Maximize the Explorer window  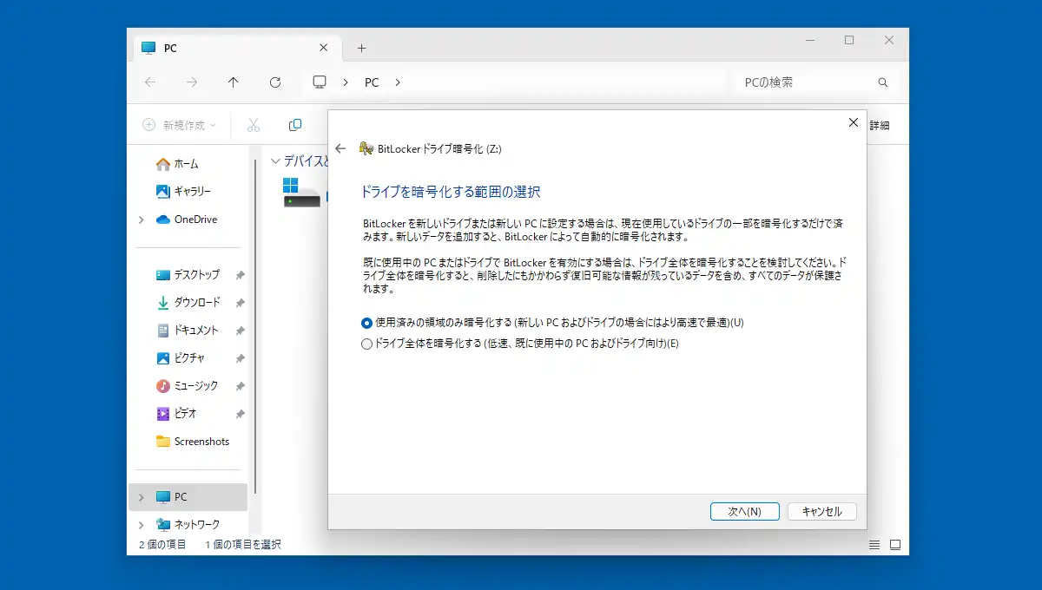point(849,40)
